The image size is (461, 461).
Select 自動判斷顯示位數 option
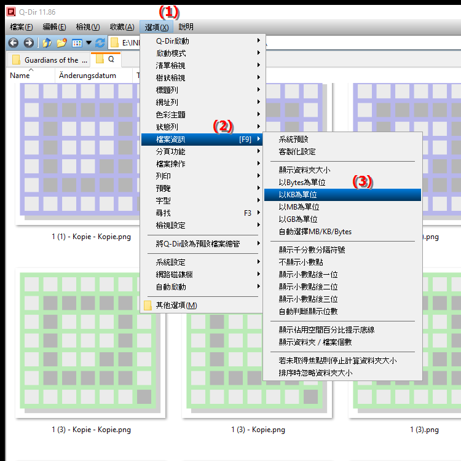(x=342, y=312)
